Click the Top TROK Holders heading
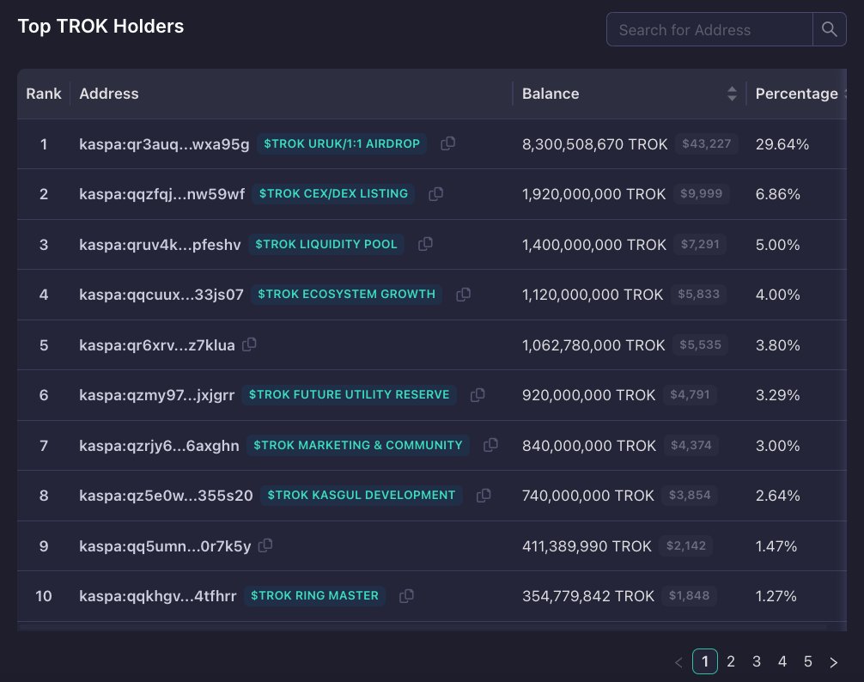The image size is (864, 682). pyautogui.click(x=100, y=27)
